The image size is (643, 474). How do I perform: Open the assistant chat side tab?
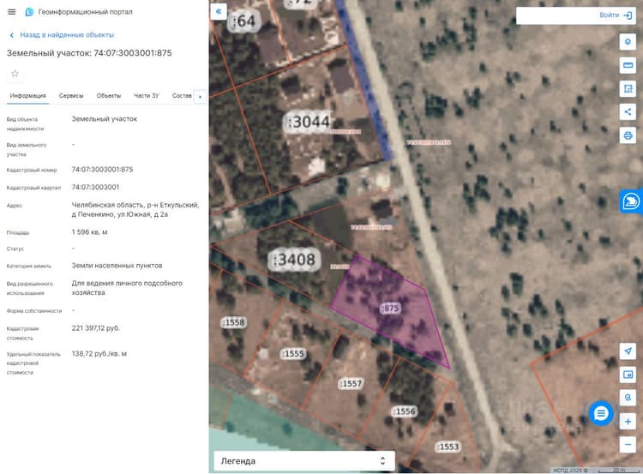[631, 201]
